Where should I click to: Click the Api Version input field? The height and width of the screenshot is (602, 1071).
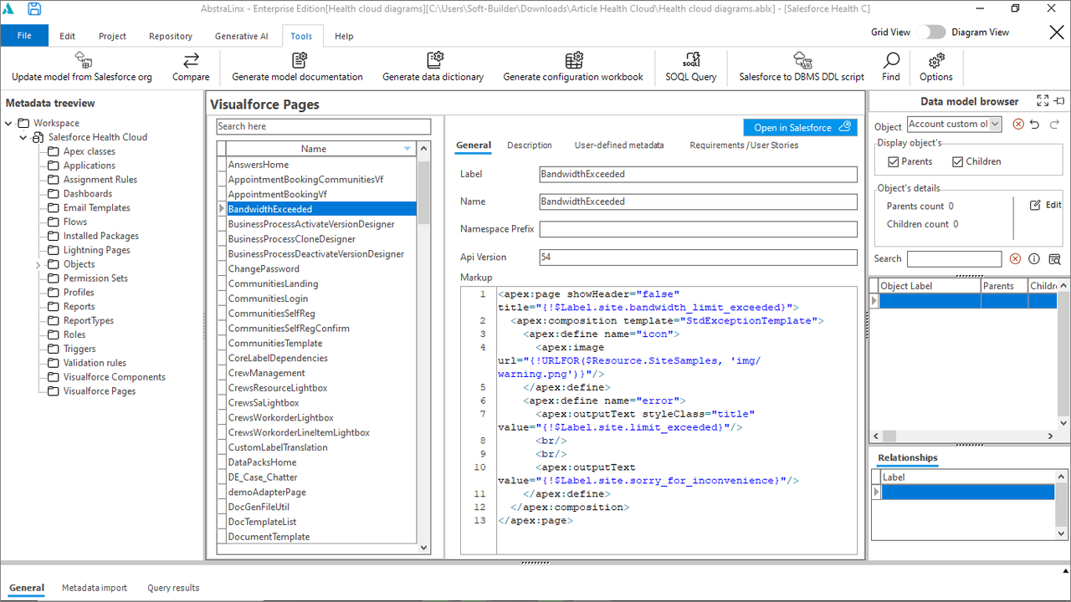(x=699, y=258)
